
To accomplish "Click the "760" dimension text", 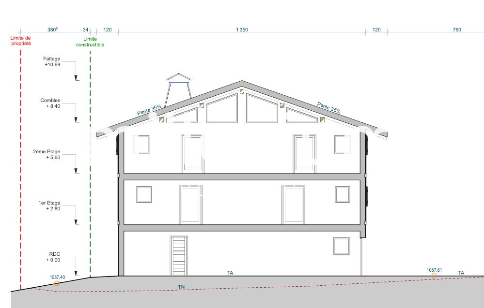I will [456, 30].
